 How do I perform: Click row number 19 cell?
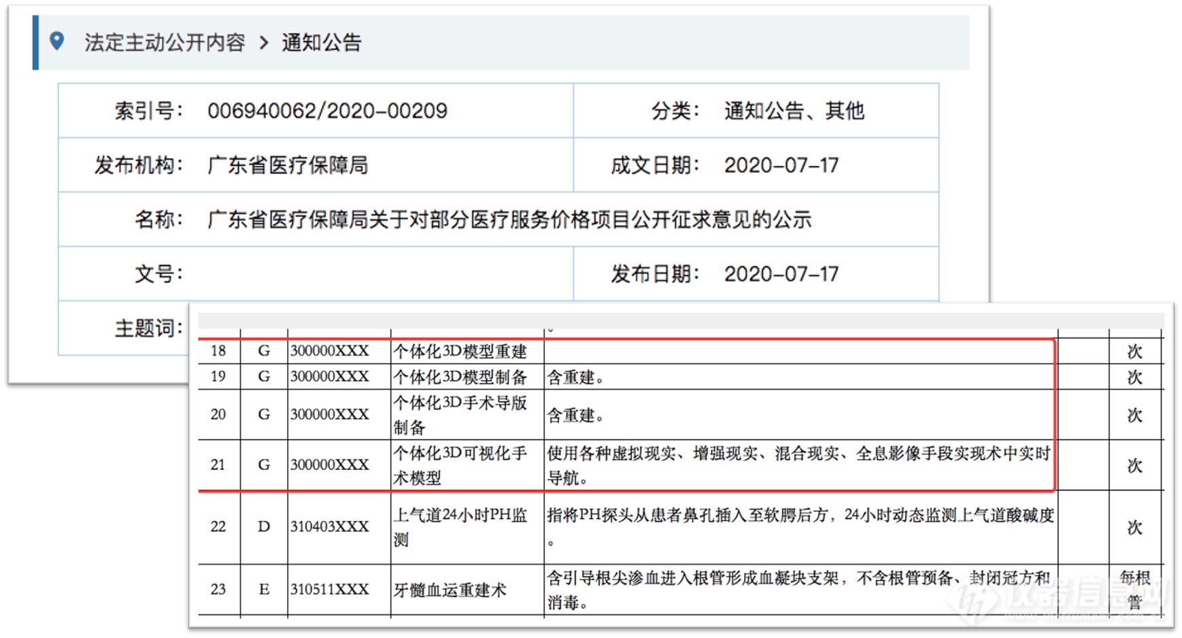coord(218,377)
